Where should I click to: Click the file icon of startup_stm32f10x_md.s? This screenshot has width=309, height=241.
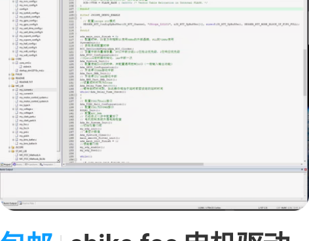pos(17,71)
